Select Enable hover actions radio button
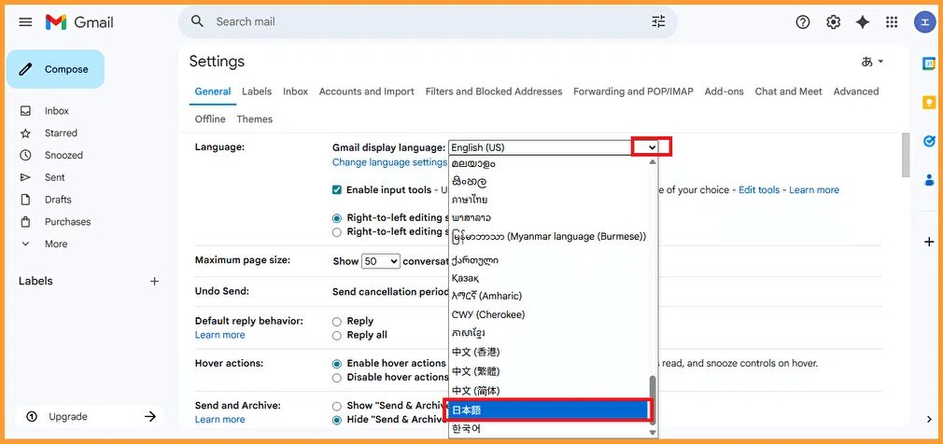This screenshot has height=444, width=943. 337,363
